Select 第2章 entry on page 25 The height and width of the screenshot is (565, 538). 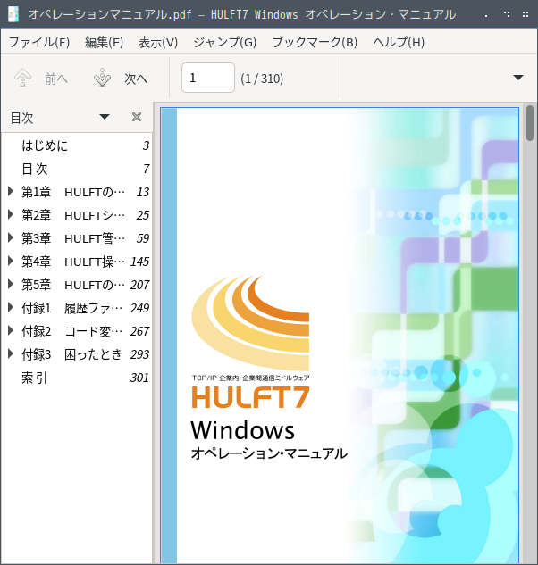(77, 215)
